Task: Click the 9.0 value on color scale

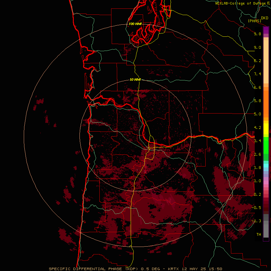Action: pyautogui.click(x=257, y=47)
